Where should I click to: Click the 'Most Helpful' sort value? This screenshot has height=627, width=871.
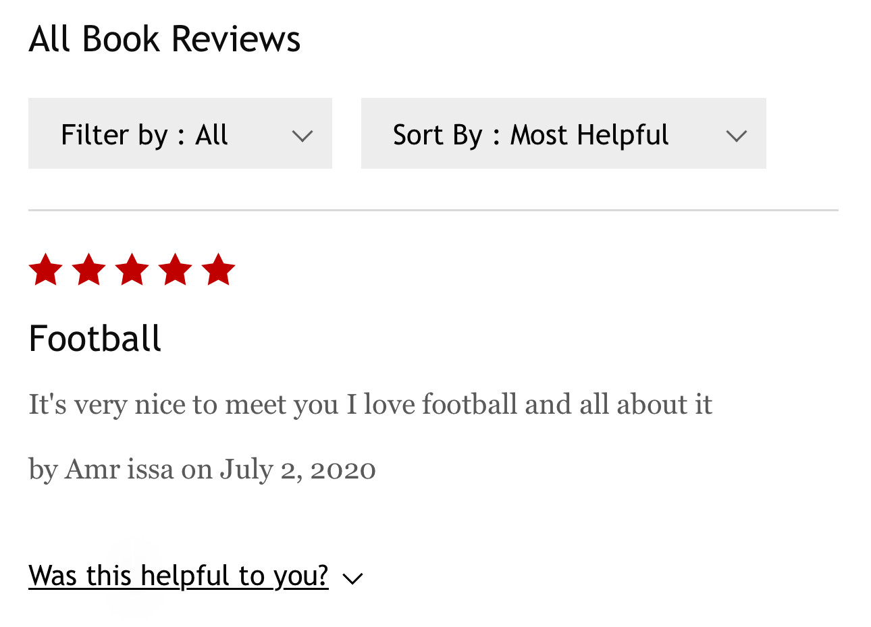pos(589,135)
